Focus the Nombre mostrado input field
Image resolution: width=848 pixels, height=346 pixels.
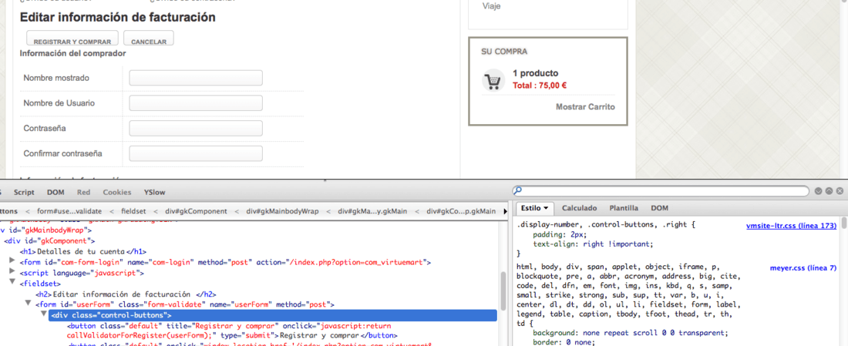[x=196, y=78]
